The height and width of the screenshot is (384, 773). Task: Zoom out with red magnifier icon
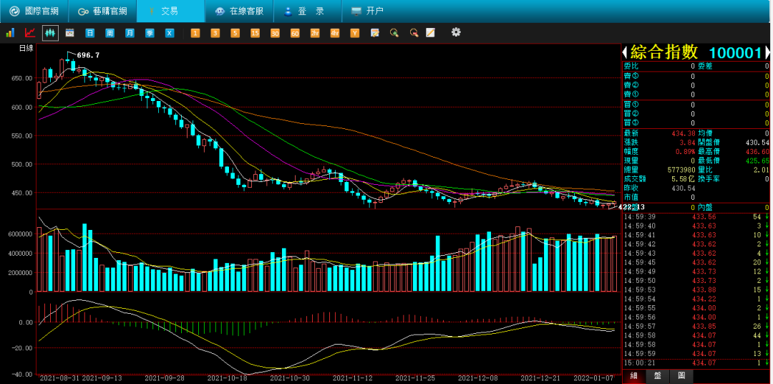(414, 33)
